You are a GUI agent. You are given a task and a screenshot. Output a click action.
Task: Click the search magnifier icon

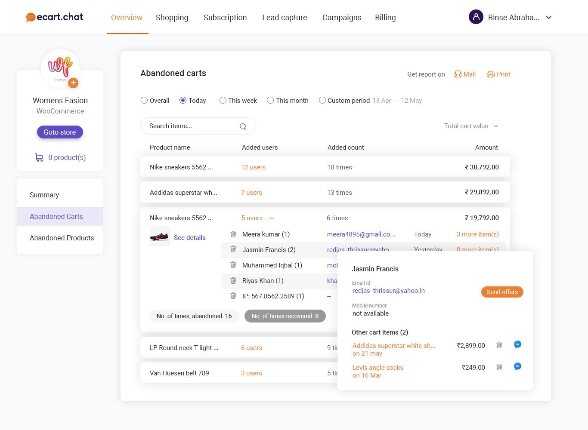[x=243, y=126]
